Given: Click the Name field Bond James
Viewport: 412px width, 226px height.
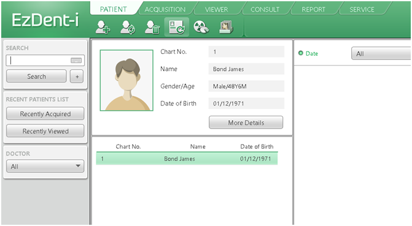Looking at the screenshot, I should (x=246, y=69).
